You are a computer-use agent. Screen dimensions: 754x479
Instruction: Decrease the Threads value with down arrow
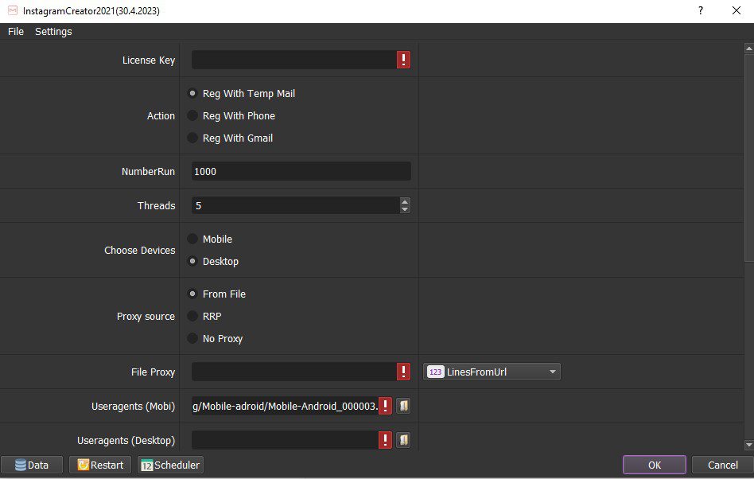[405, 209]
